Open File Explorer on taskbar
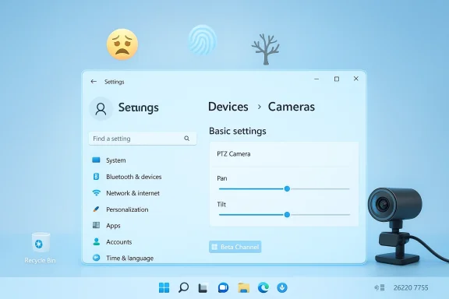The width and height of the screenshot is (449, 299). tap(244, 287)
